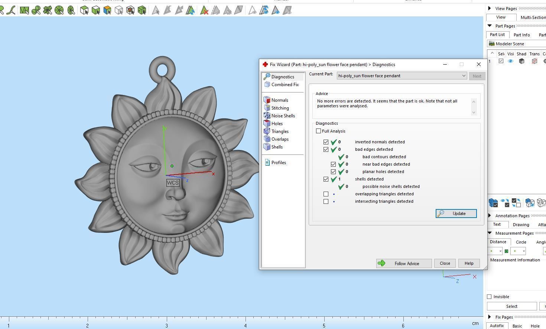Switch to the Part Info tab
Viewport: 546px width, 329px height.
522,35
